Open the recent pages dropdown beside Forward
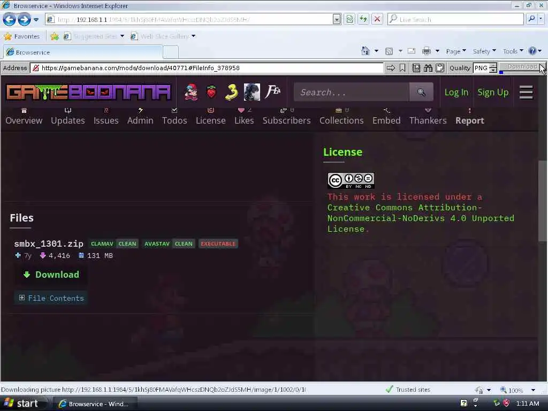The height and width of the screenshot is (411, 548). (x=36, y=20)
